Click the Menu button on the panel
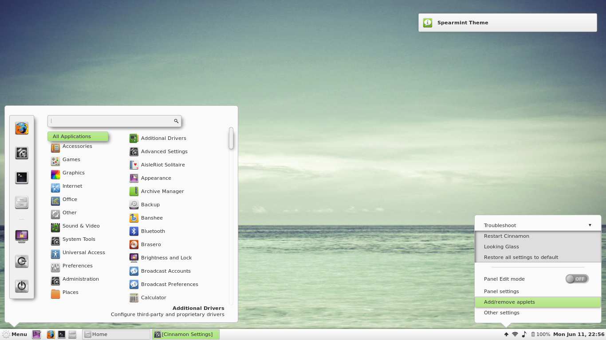Image resolution: width=606 pixels, height=340 pixels. click(x=15, y=334)
